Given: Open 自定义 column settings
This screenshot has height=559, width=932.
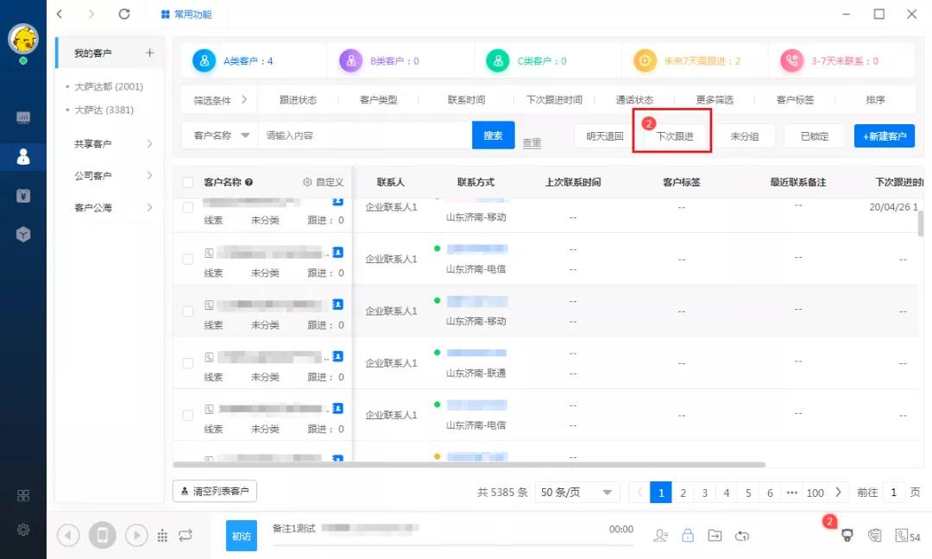Looking at the screenshot, I should point(324,182).
